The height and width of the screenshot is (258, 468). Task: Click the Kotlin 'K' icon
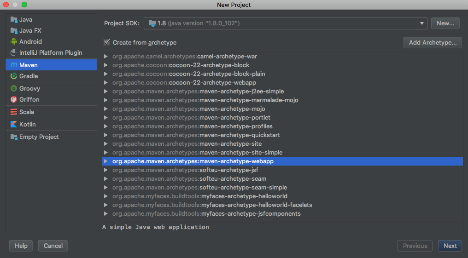(14, 124)
